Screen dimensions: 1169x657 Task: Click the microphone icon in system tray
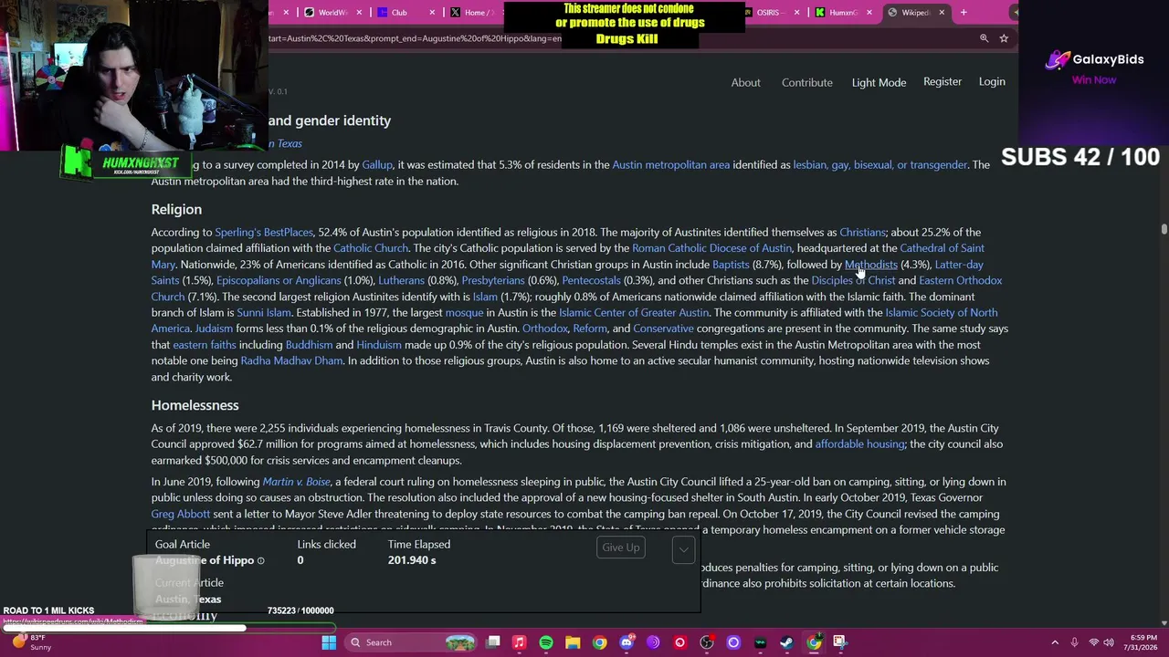tap(1074, 642)
